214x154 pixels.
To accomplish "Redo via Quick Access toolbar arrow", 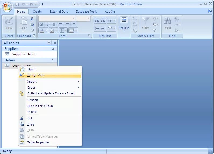I will pyautogui.click(x=32, y=5).
